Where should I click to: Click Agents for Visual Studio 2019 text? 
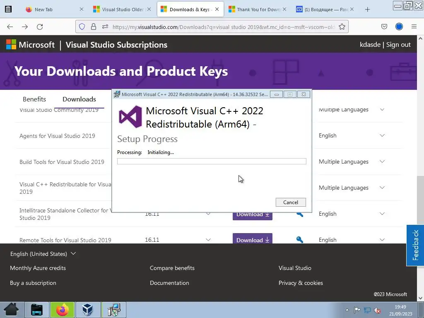pyautogui.click(x=57, y=136)
